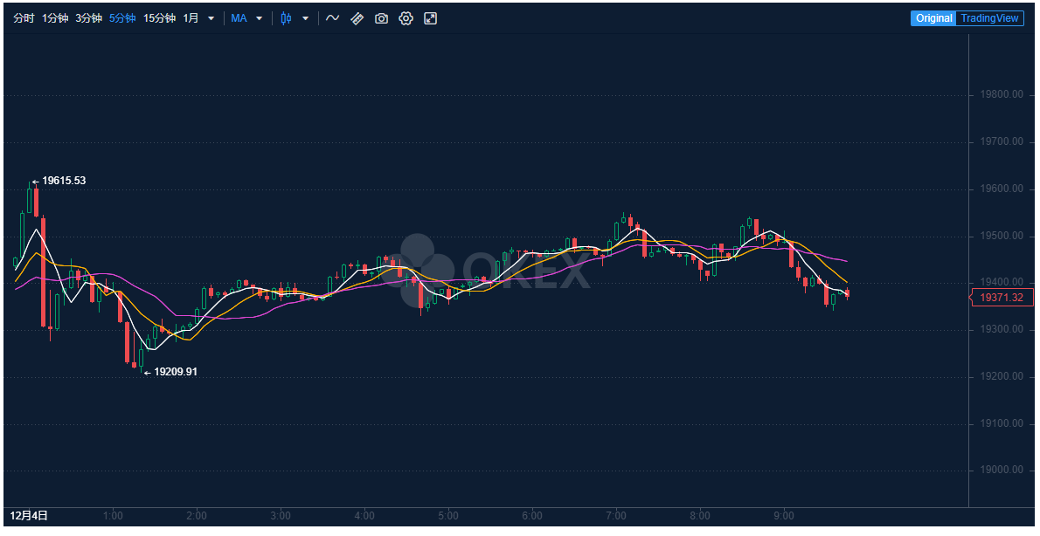Switch to TradingView chart mode

point(989,18)
